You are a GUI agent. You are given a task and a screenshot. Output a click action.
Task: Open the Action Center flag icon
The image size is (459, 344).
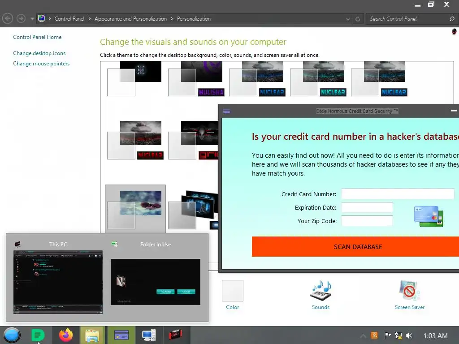click(387, 335)
